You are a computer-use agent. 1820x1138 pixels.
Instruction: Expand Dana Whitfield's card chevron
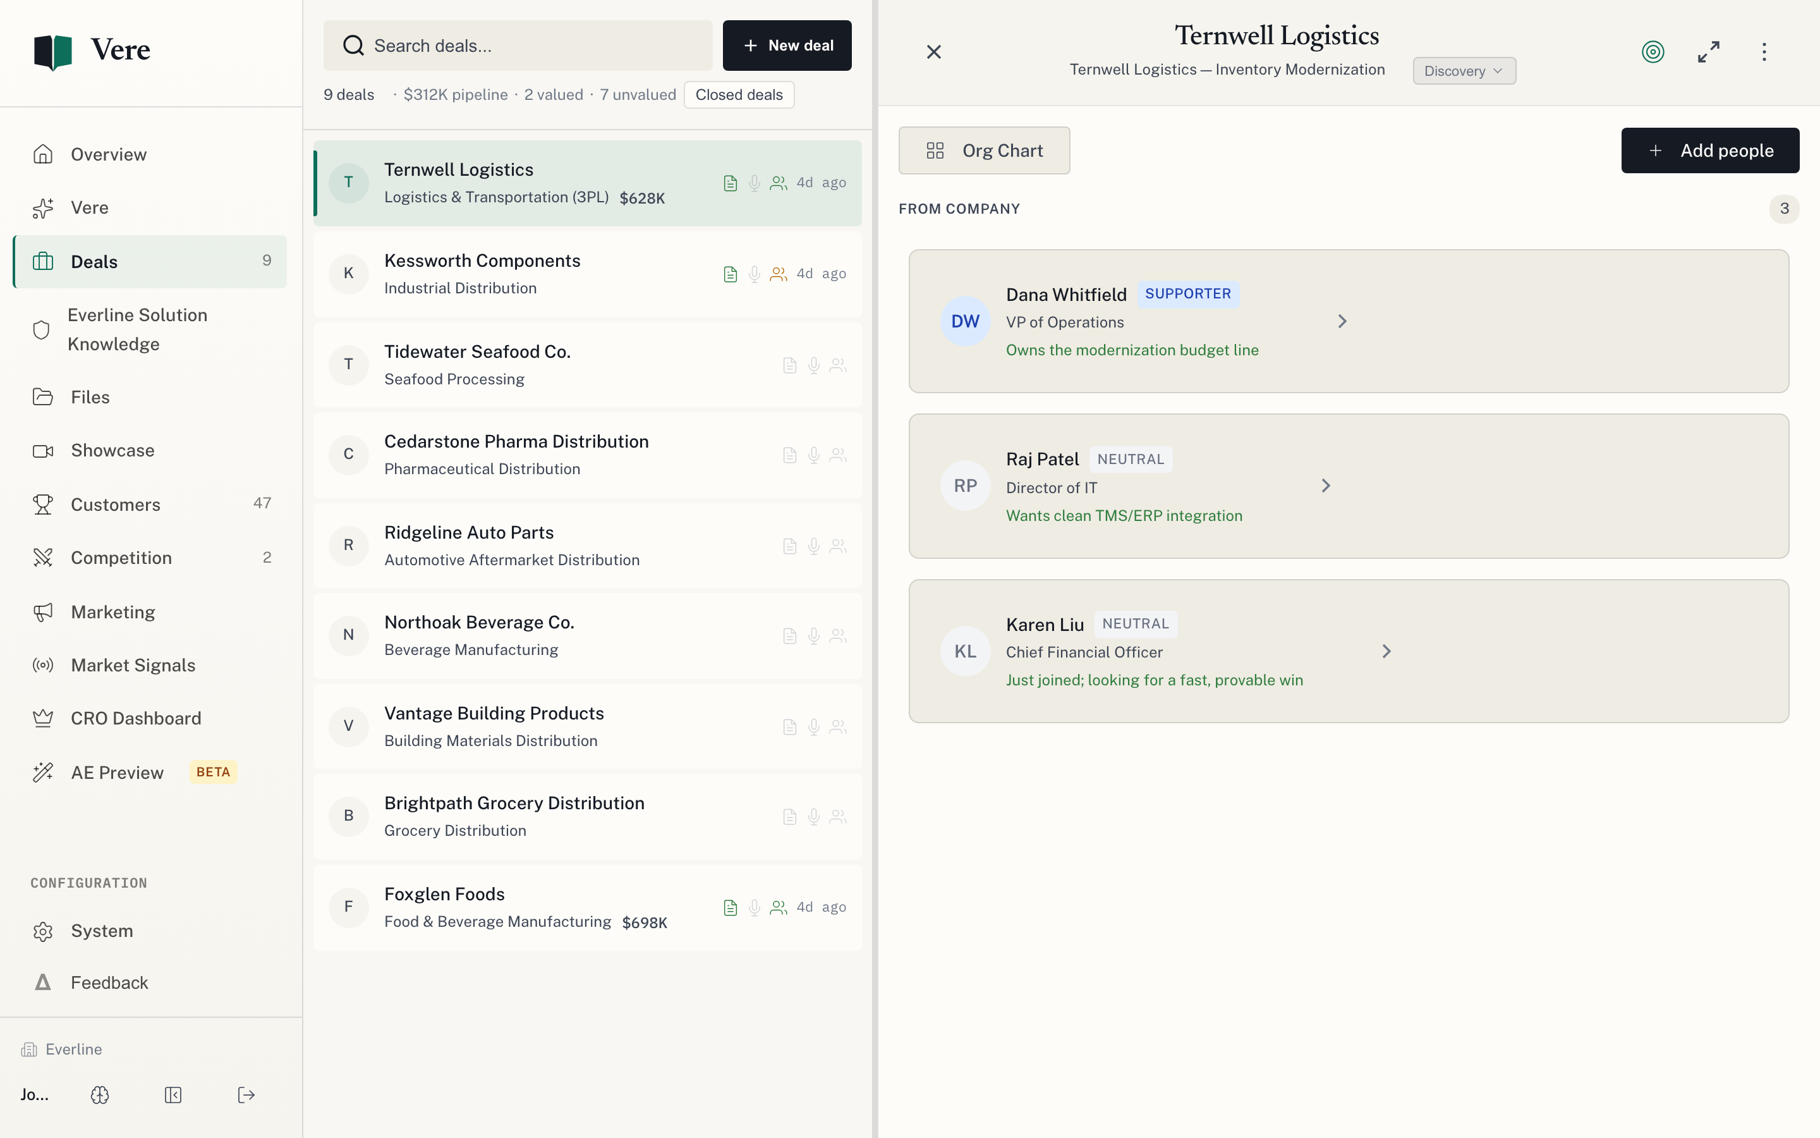click(x=1342, y=321)
